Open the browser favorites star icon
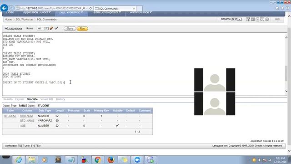This screenshot has width=291, height=164. [282, 8]
